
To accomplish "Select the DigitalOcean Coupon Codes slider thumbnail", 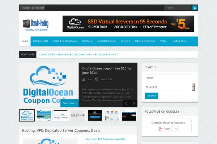I will [x=27, y=115].
